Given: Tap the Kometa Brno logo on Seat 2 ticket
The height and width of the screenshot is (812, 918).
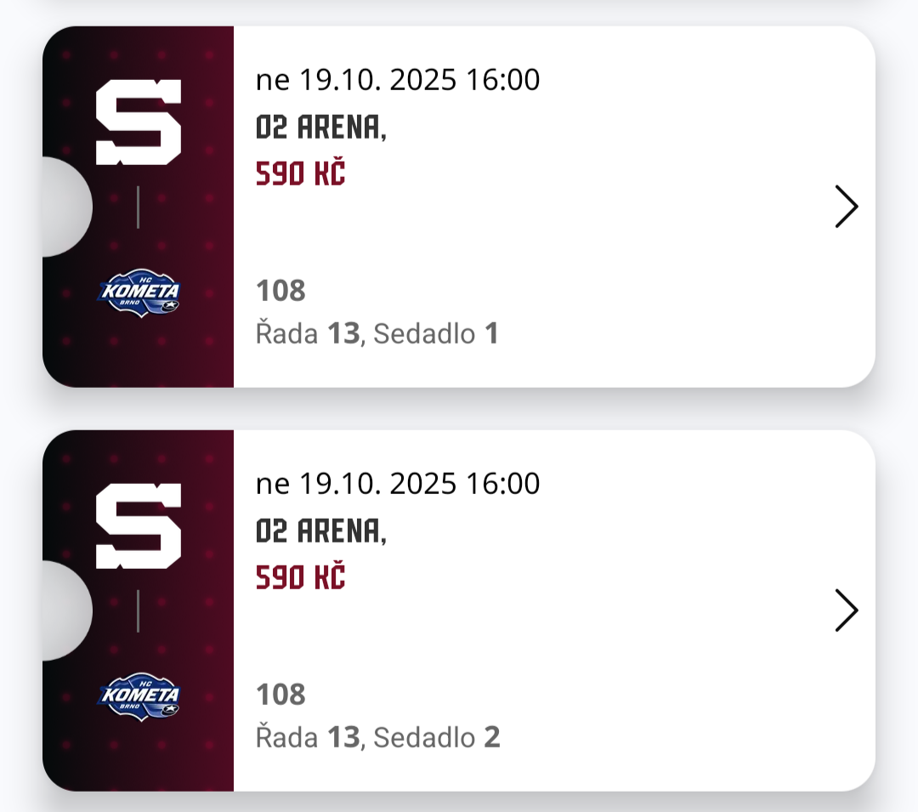Looking at the screenshot, I should [139, 697].
